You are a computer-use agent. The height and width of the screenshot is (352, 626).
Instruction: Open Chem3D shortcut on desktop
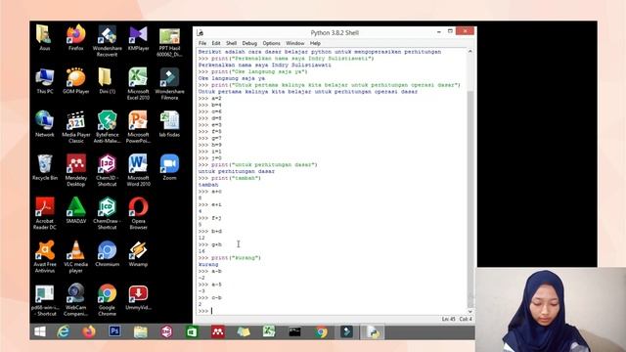pos(107,169)
